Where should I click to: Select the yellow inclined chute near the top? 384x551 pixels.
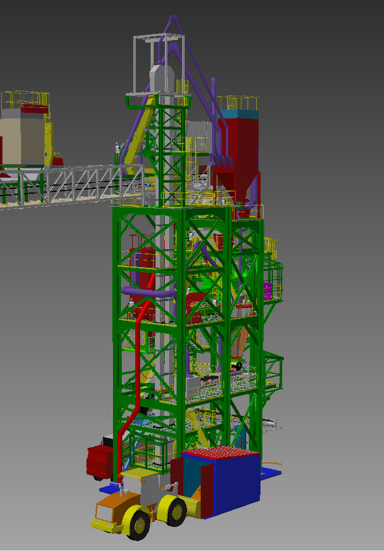click(140, 135)
